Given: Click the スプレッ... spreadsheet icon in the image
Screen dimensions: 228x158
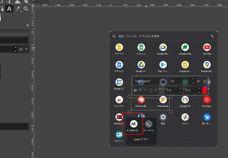Looking at the screenshot, I should click(141, 47).
